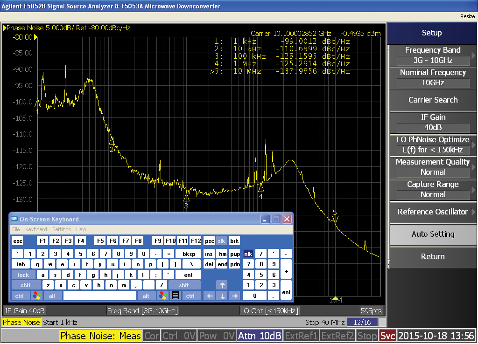The image size is (478, 344).
Task: Toggle the slk scroll lock key
Action: coord(222,241)
